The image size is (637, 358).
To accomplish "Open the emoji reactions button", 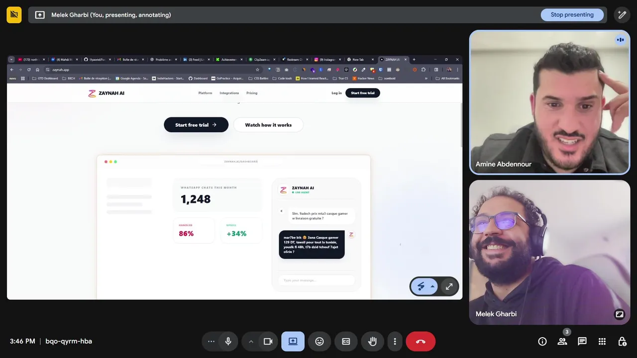I will pyautogui.click(x=319, y=342).
